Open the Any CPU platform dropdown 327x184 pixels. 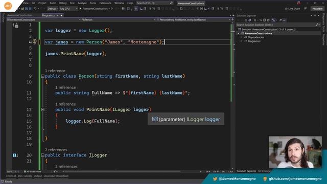pos(68,9)
